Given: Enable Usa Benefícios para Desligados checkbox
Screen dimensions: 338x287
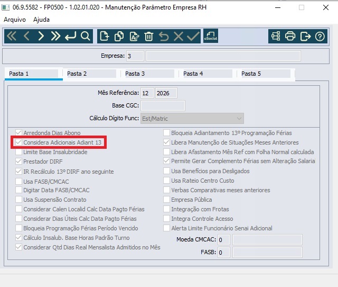Looking at the screenshot, I should (166, 171).
